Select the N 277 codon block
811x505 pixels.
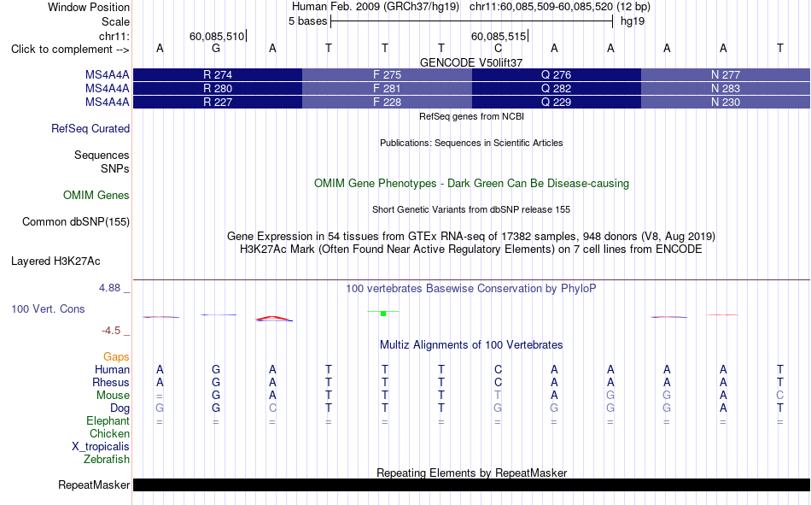725,74
